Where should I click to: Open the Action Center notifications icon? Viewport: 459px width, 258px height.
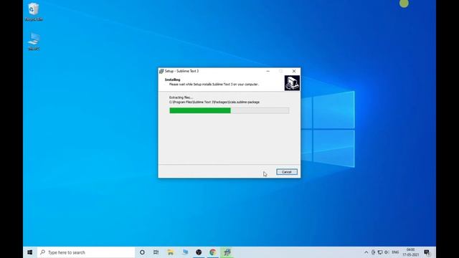(427, 252)
